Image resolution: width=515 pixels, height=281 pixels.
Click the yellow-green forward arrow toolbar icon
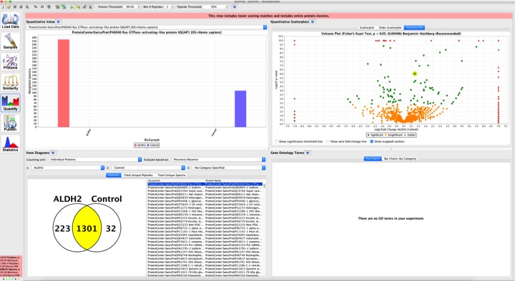[x=78, y=6]
